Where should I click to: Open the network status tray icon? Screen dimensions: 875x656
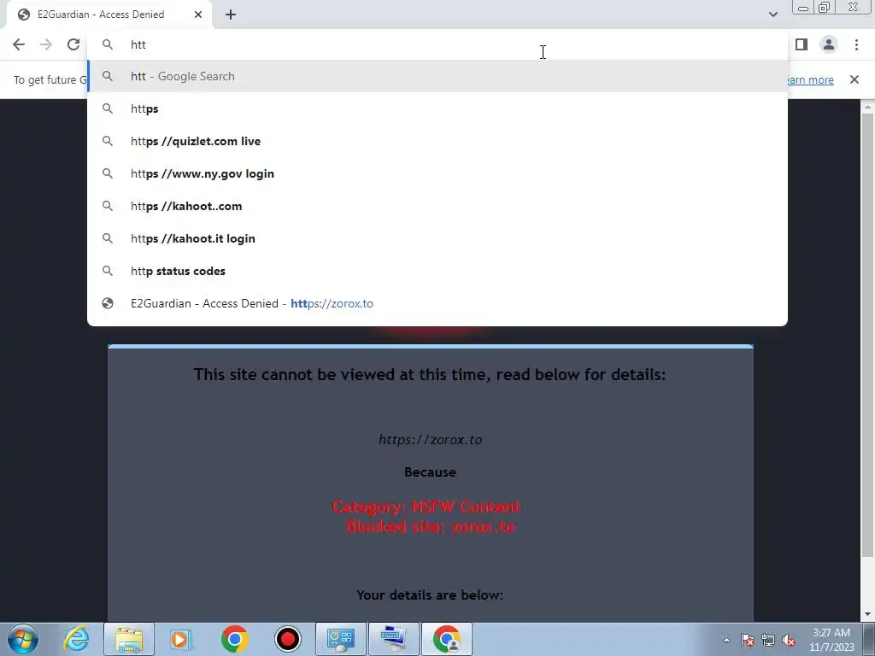tap(768, 640)
